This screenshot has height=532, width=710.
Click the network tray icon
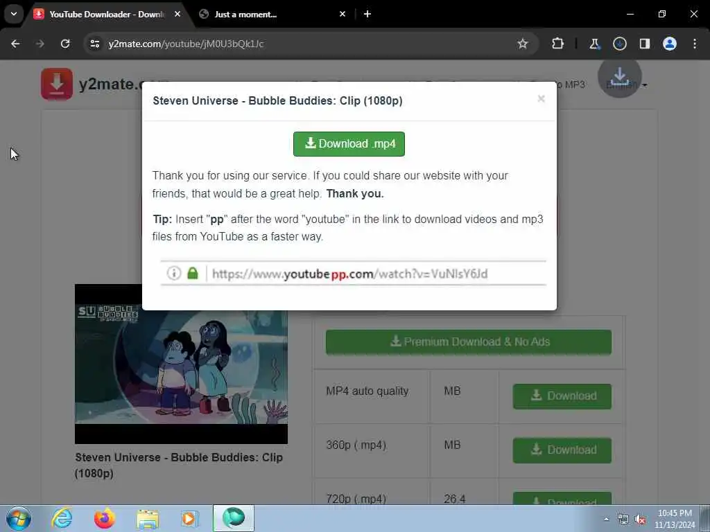(623, 520)
